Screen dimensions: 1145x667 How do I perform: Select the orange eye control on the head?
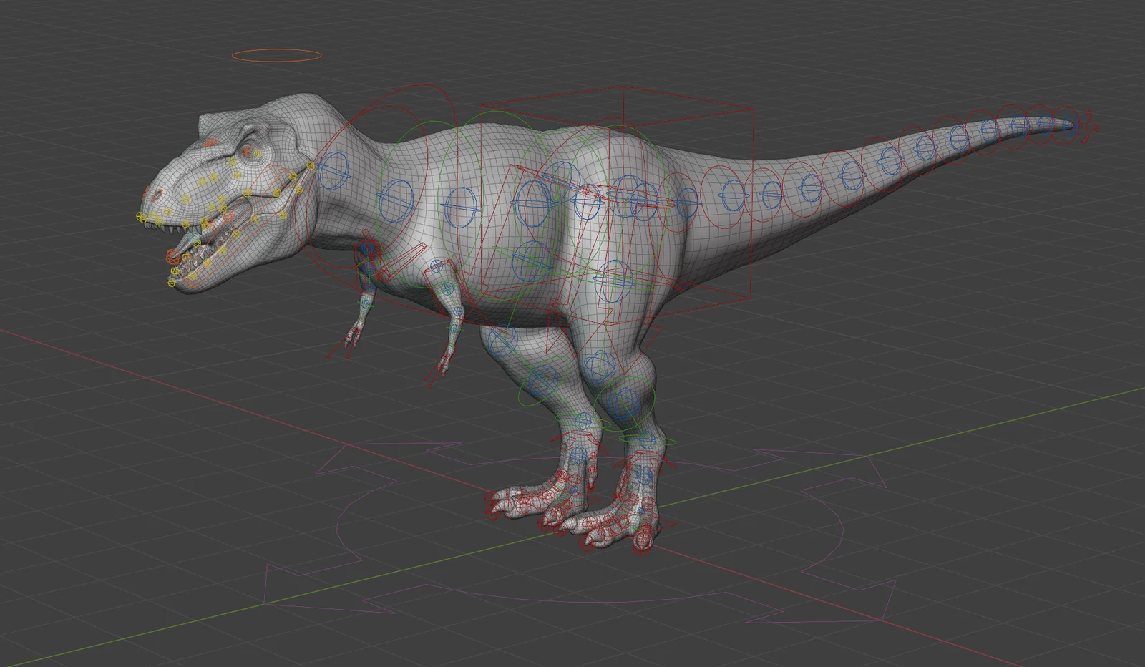(x=246, y=150)
